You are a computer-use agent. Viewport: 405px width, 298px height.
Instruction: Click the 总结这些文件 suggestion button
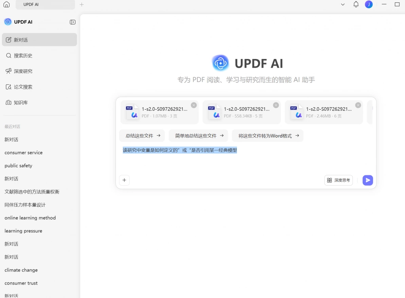click(142, 136)
